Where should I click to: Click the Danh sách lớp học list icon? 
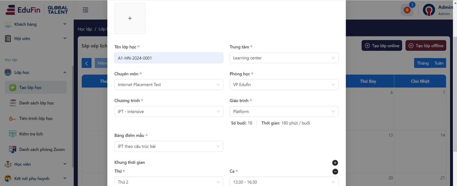coord(13,103)
